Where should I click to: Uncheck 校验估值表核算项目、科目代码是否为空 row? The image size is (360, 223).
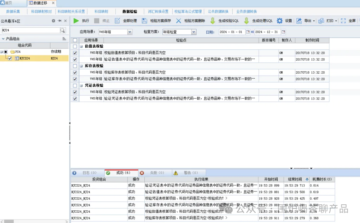click(x=75, y=53)
